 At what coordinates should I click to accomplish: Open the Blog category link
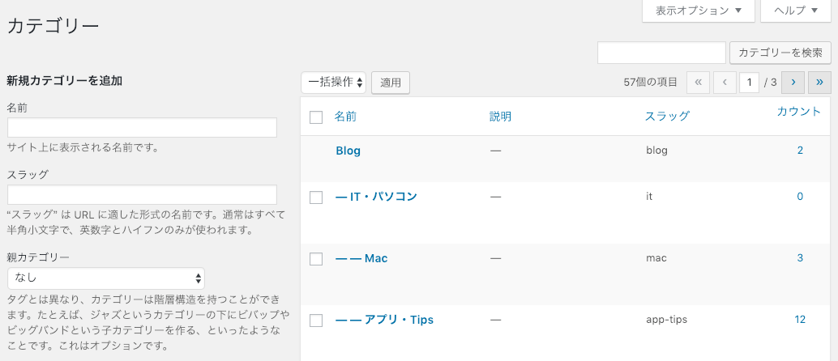tap(348, 151)
